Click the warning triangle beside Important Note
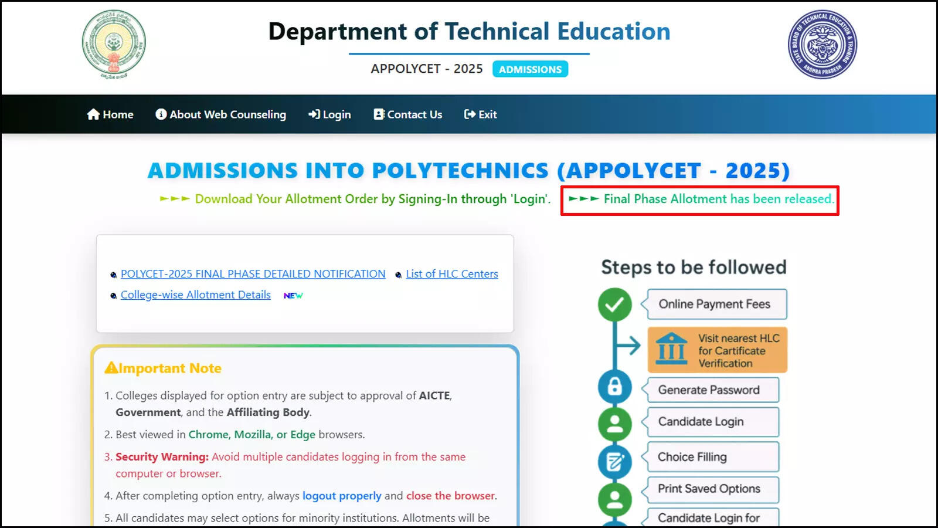 click(111, 368)
